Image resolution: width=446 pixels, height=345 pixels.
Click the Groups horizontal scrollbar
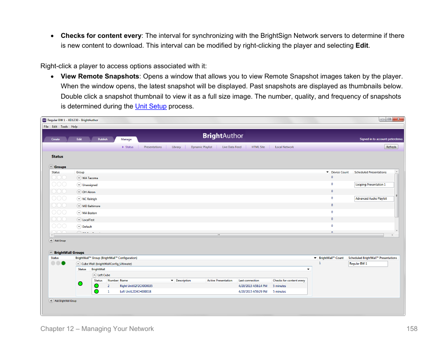coord(219,235)
